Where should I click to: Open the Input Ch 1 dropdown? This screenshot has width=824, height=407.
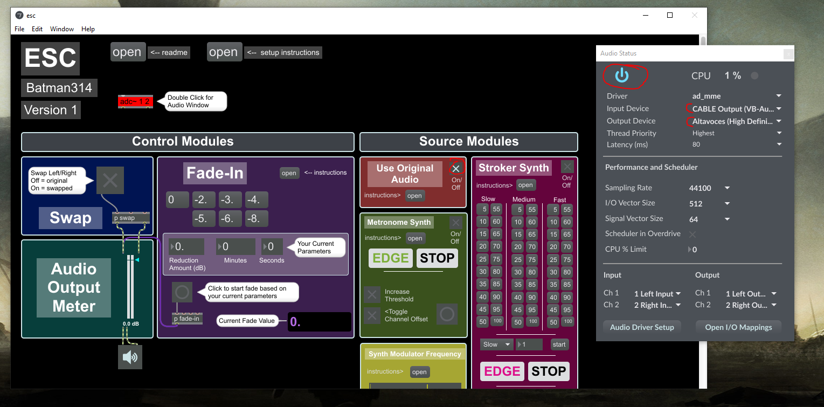click(x=657, y=294)
